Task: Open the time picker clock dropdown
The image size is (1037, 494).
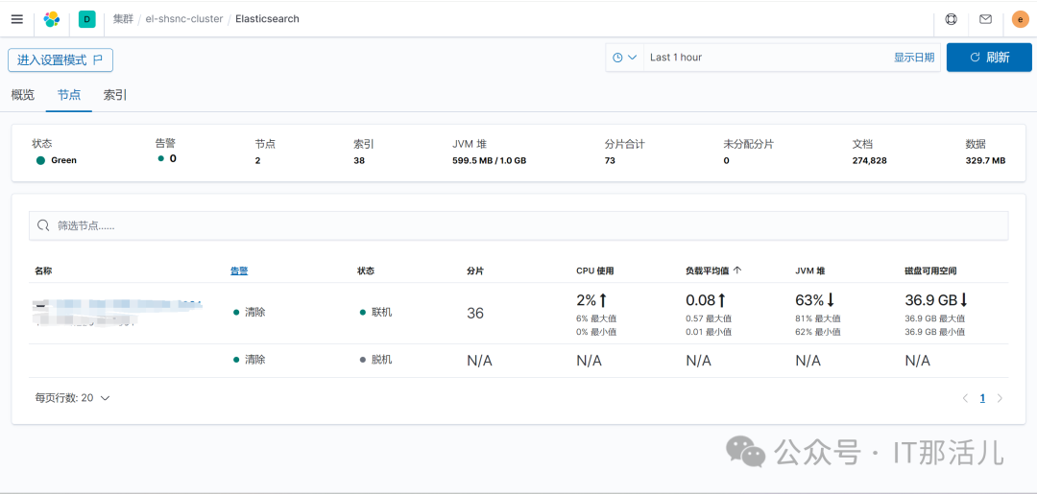Action: coord(624,58)
